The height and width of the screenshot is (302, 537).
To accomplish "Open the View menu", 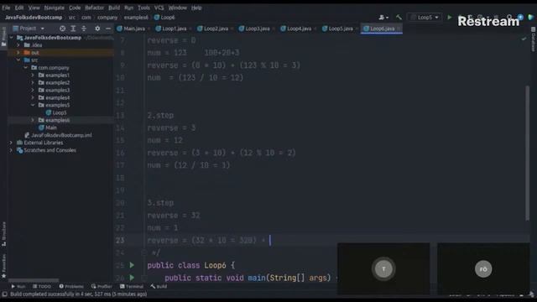I will click(x=34, y=8).
